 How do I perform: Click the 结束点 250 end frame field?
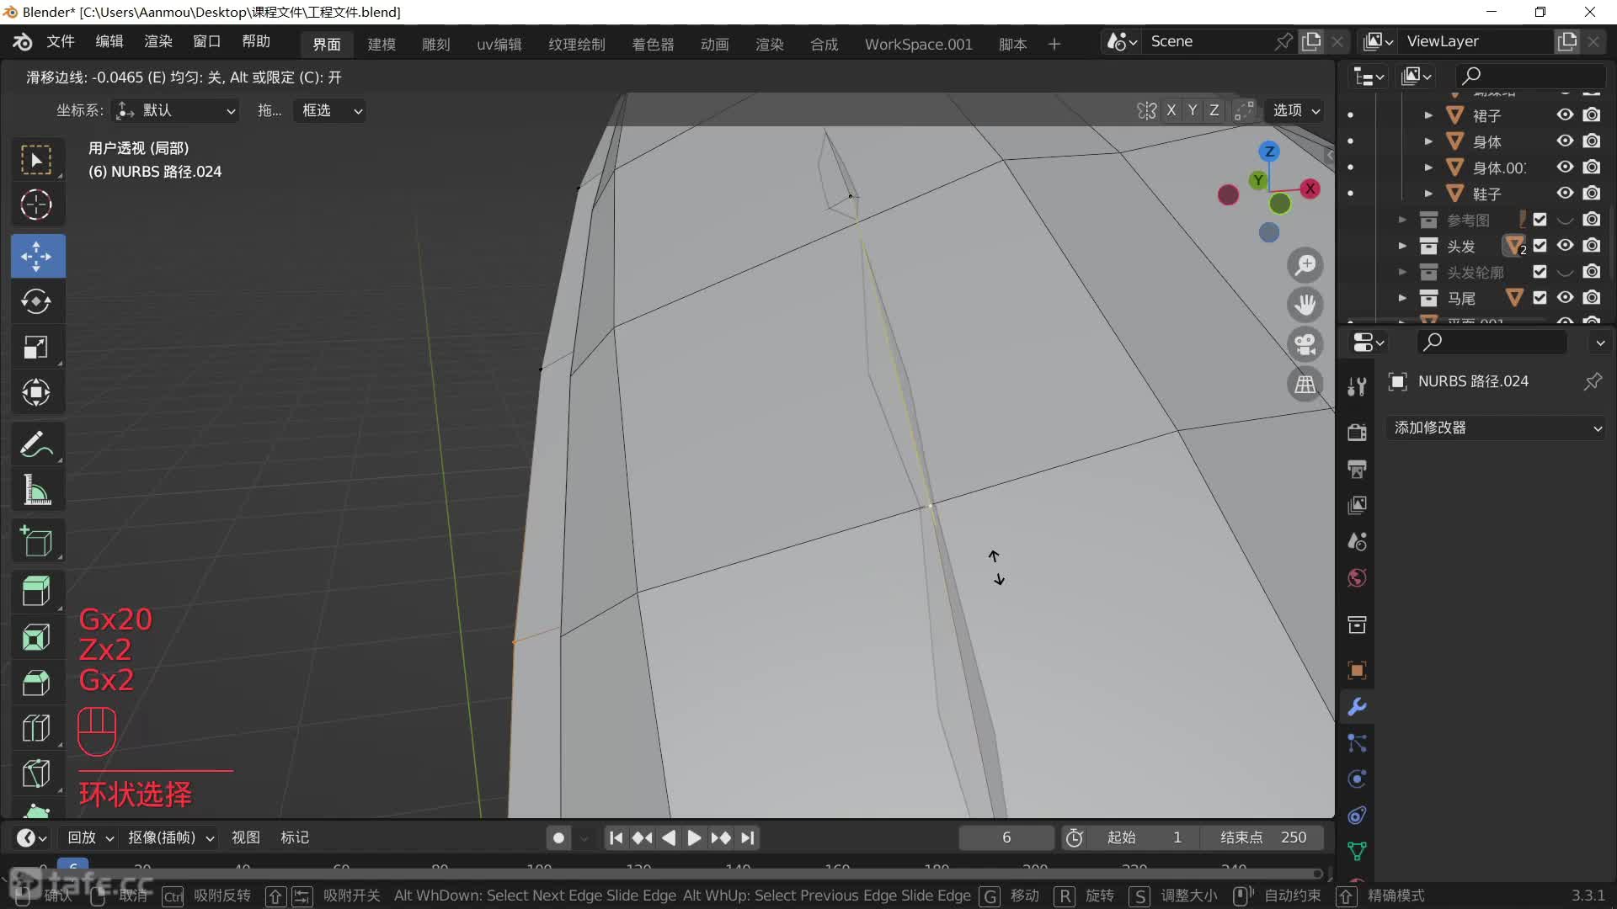coord(1263,837)
